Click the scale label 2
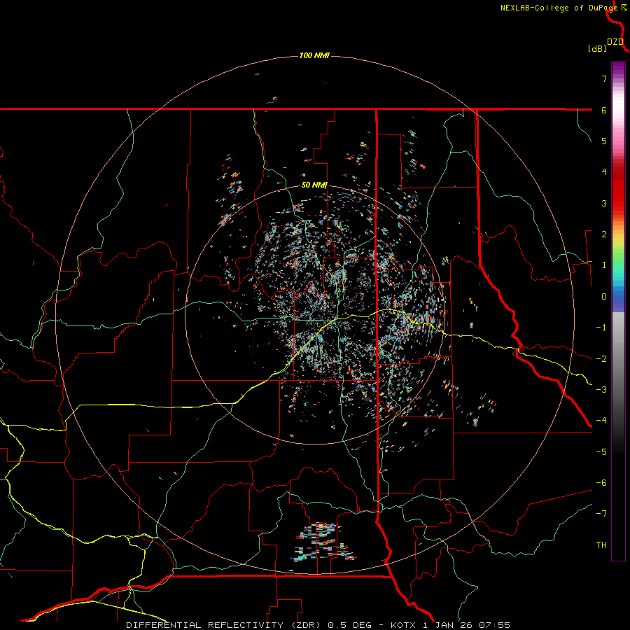630x630 pixels. pyautogui.click(x=604, y=234)
